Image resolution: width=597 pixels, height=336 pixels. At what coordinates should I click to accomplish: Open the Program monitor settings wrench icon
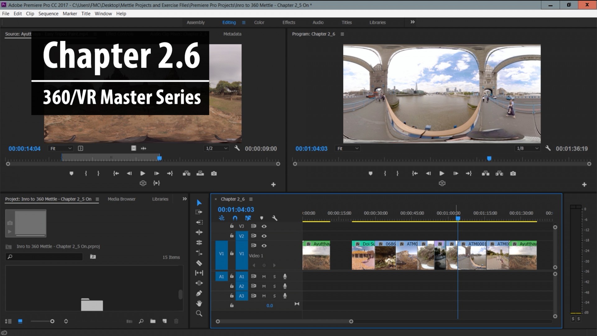[x=548, y=148]
